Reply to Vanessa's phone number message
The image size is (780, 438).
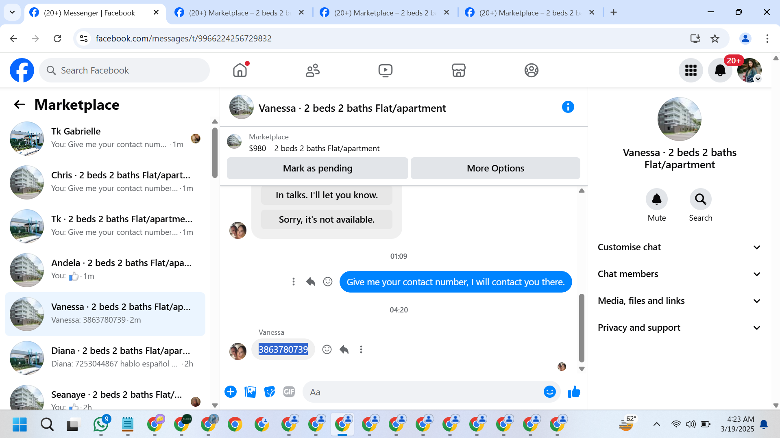point(344,349)
